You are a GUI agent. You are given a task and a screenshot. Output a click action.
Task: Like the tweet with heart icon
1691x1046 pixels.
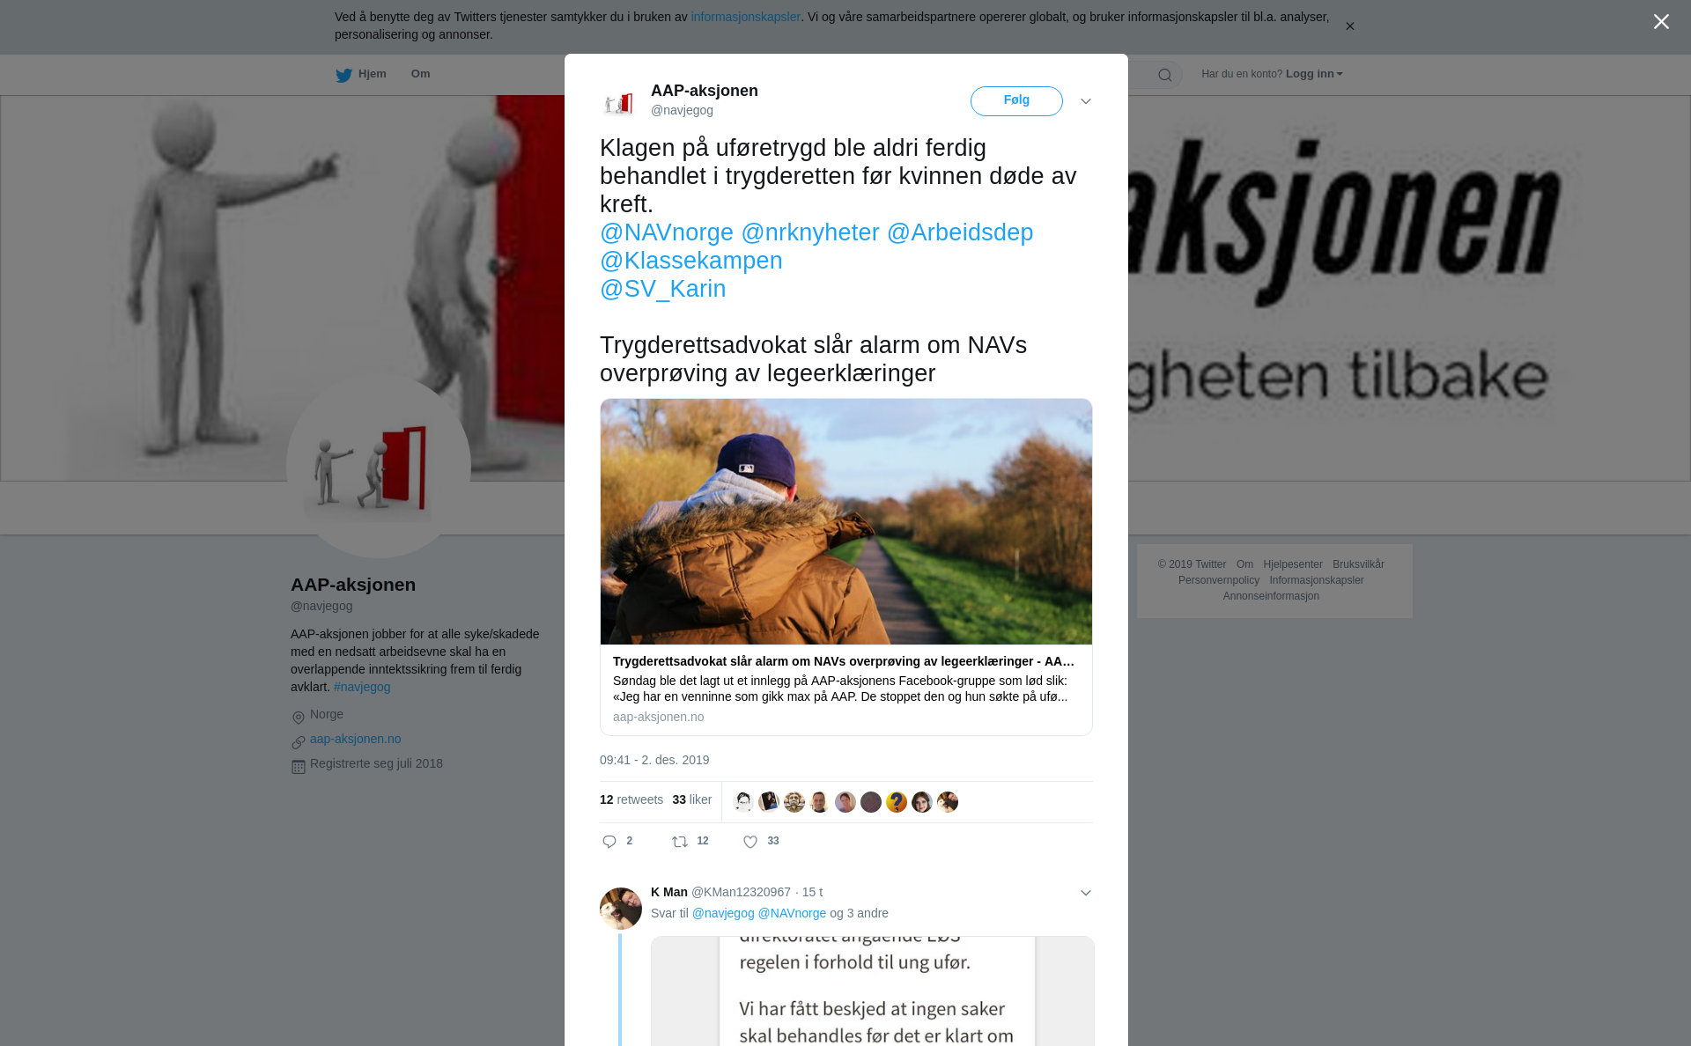[x=750, y=842]
